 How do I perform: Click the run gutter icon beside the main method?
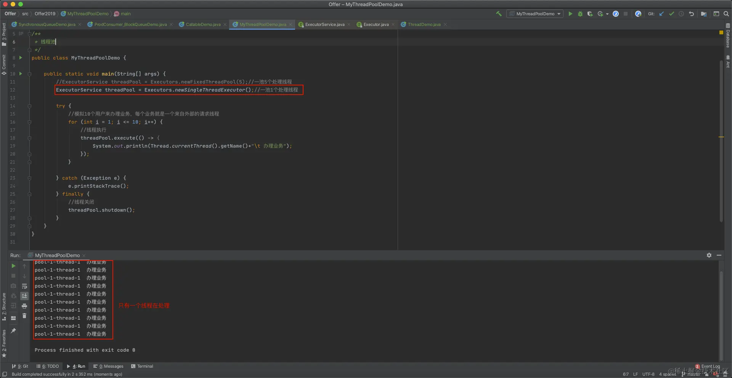21,74
